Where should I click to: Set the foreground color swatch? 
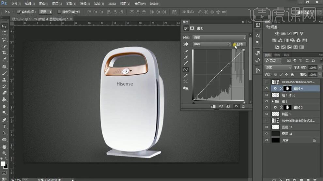point(3,164)
